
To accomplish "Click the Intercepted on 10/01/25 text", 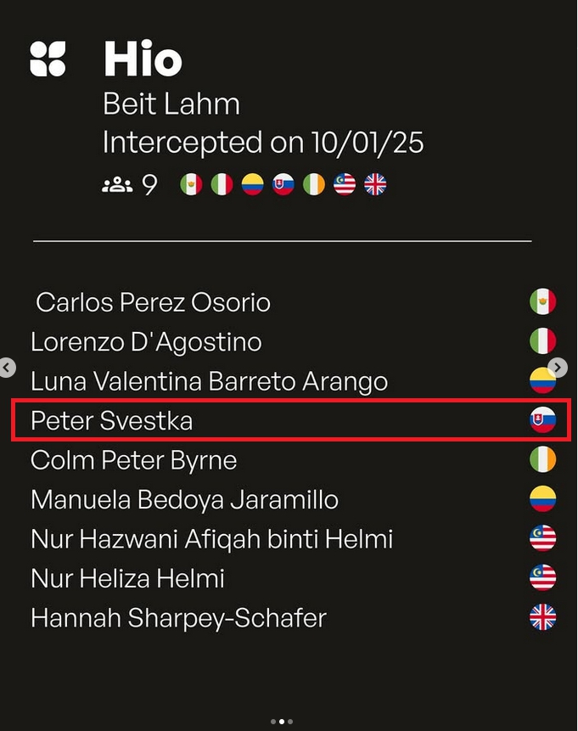I will click(x=263, y=142).
